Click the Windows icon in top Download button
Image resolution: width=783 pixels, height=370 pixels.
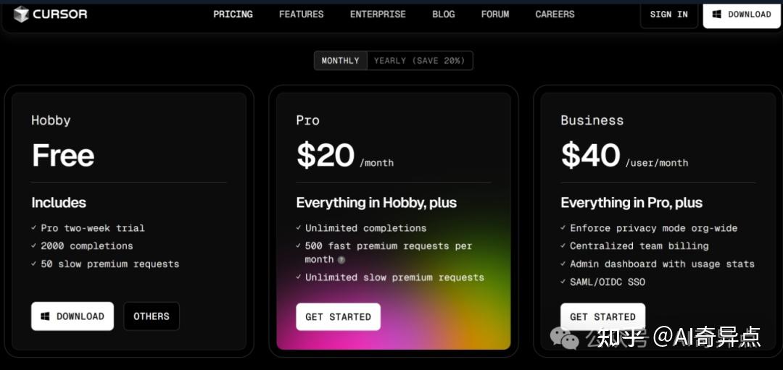pyautogui.click(x=717, y=14)
